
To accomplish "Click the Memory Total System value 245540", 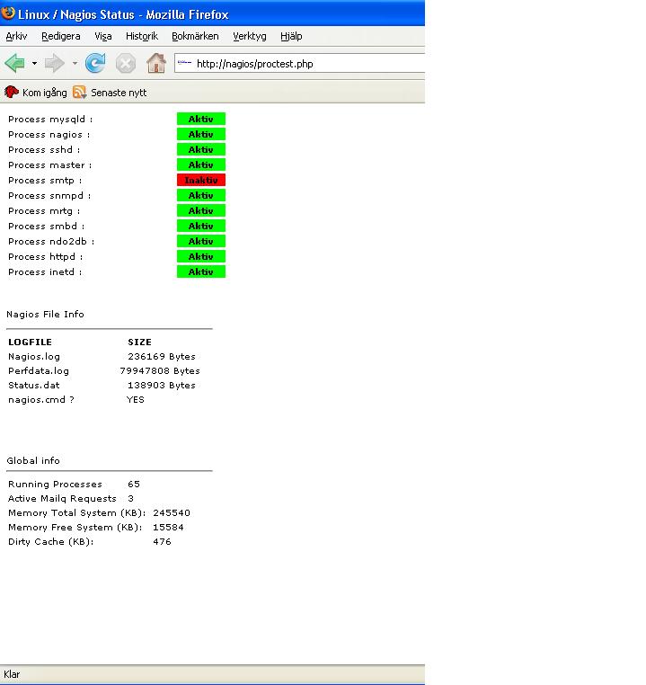I will point(172,513).
